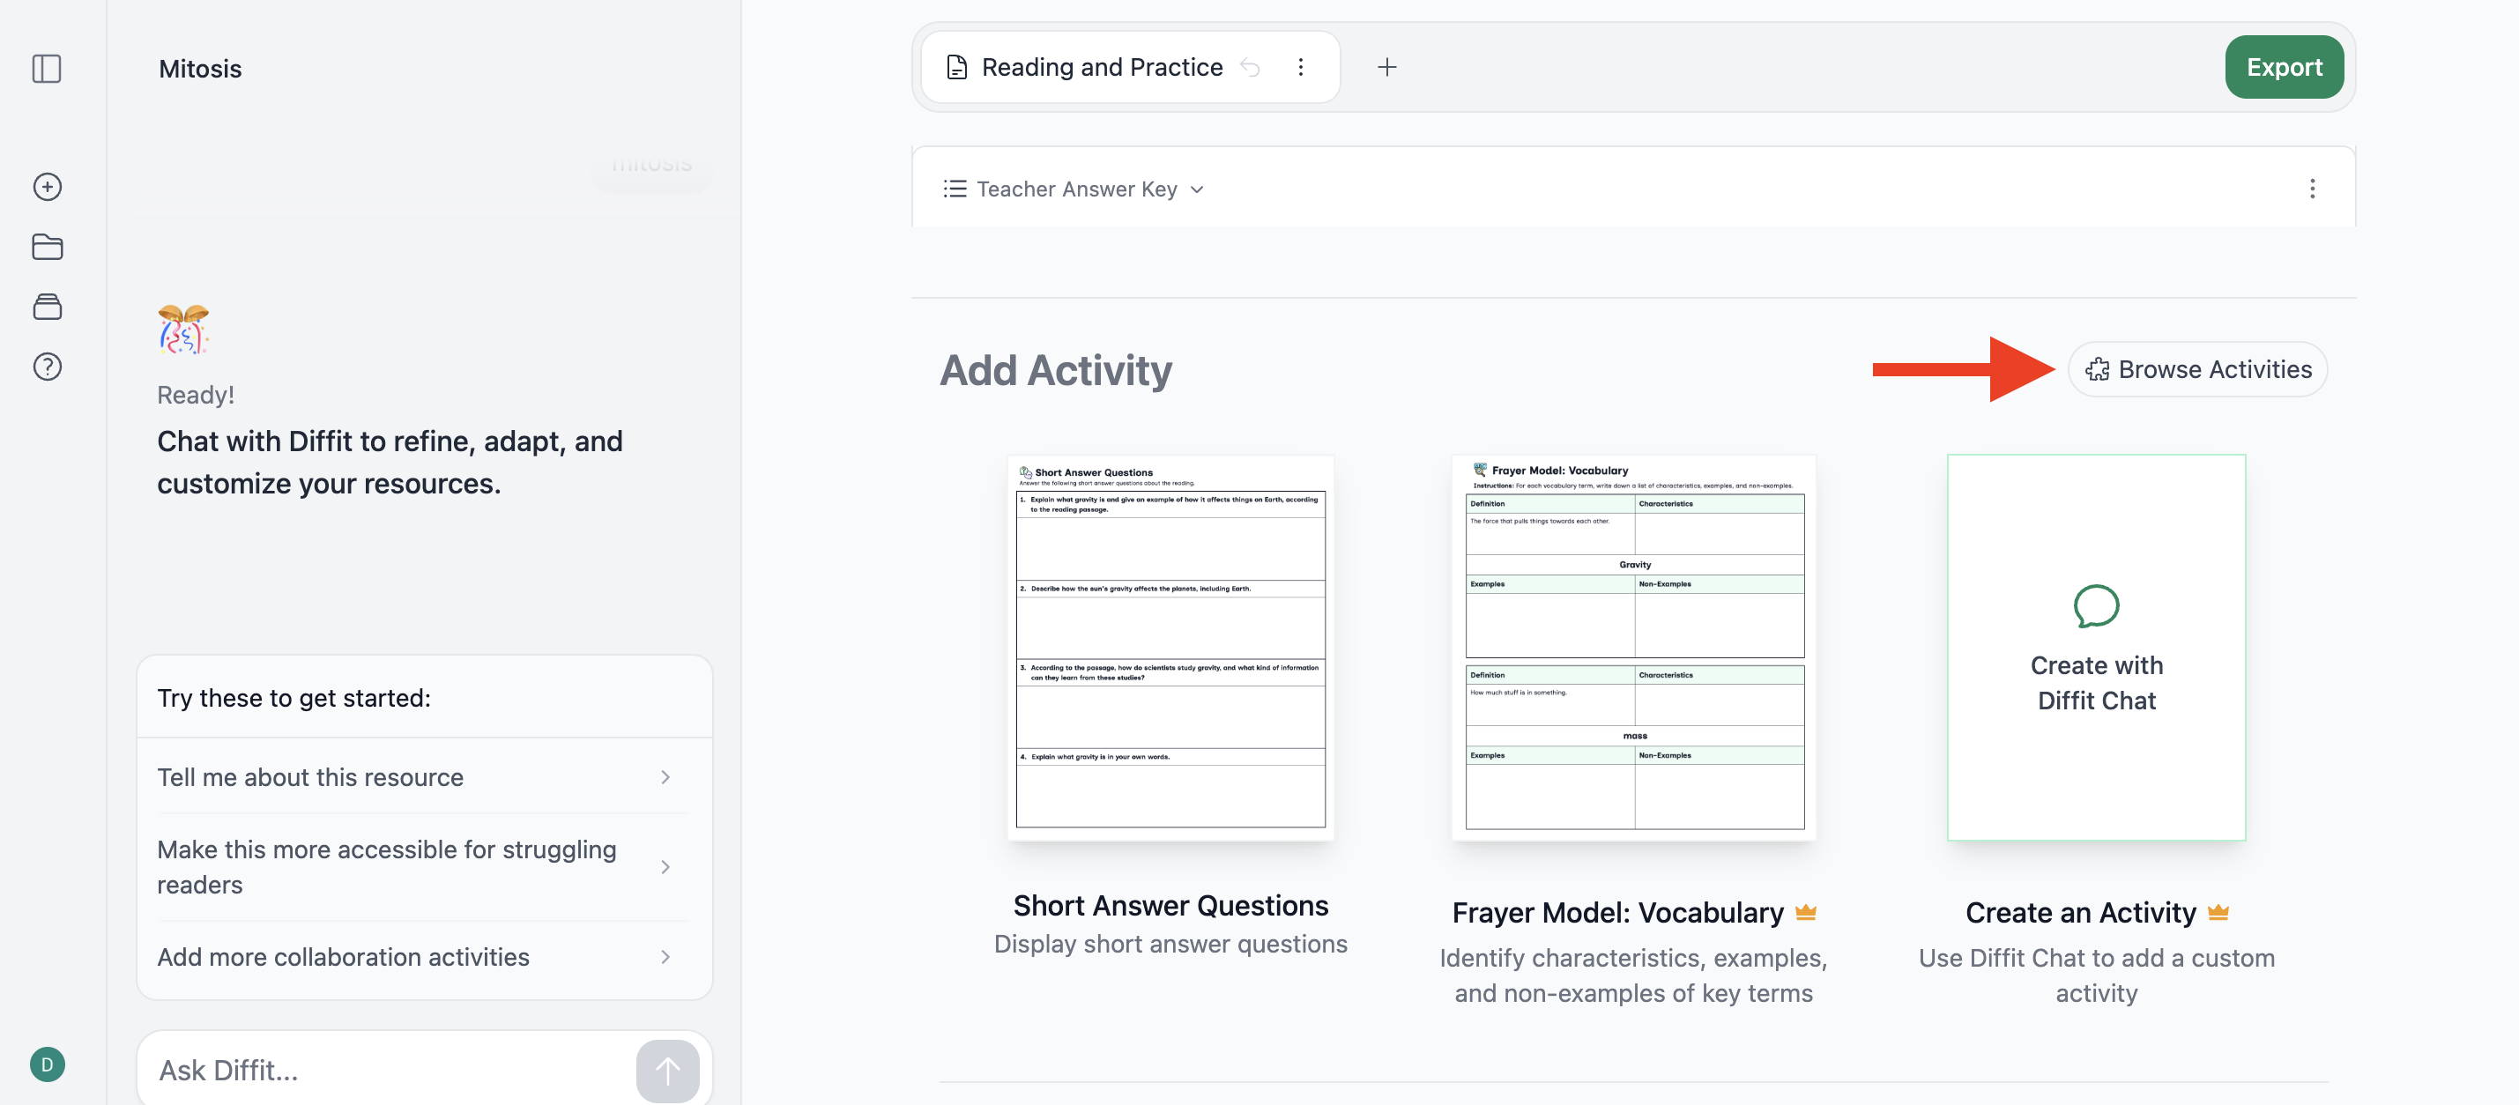Click 'Use Diffit Chat to add a custom activity' text
Screen dimensions: 2519x1105
coord(2097,976)
